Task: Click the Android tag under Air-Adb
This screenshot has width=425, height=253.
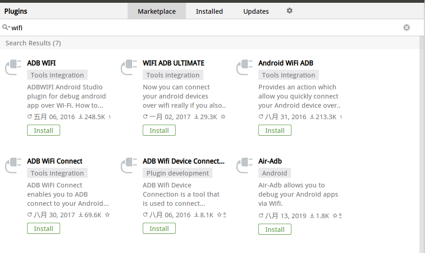Action: 274,173
